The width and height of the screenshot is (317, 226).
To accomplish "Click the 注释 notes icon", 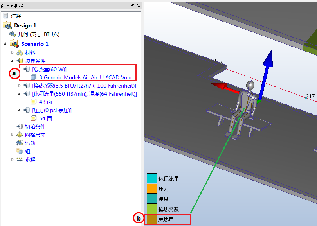I will [5, 16].
